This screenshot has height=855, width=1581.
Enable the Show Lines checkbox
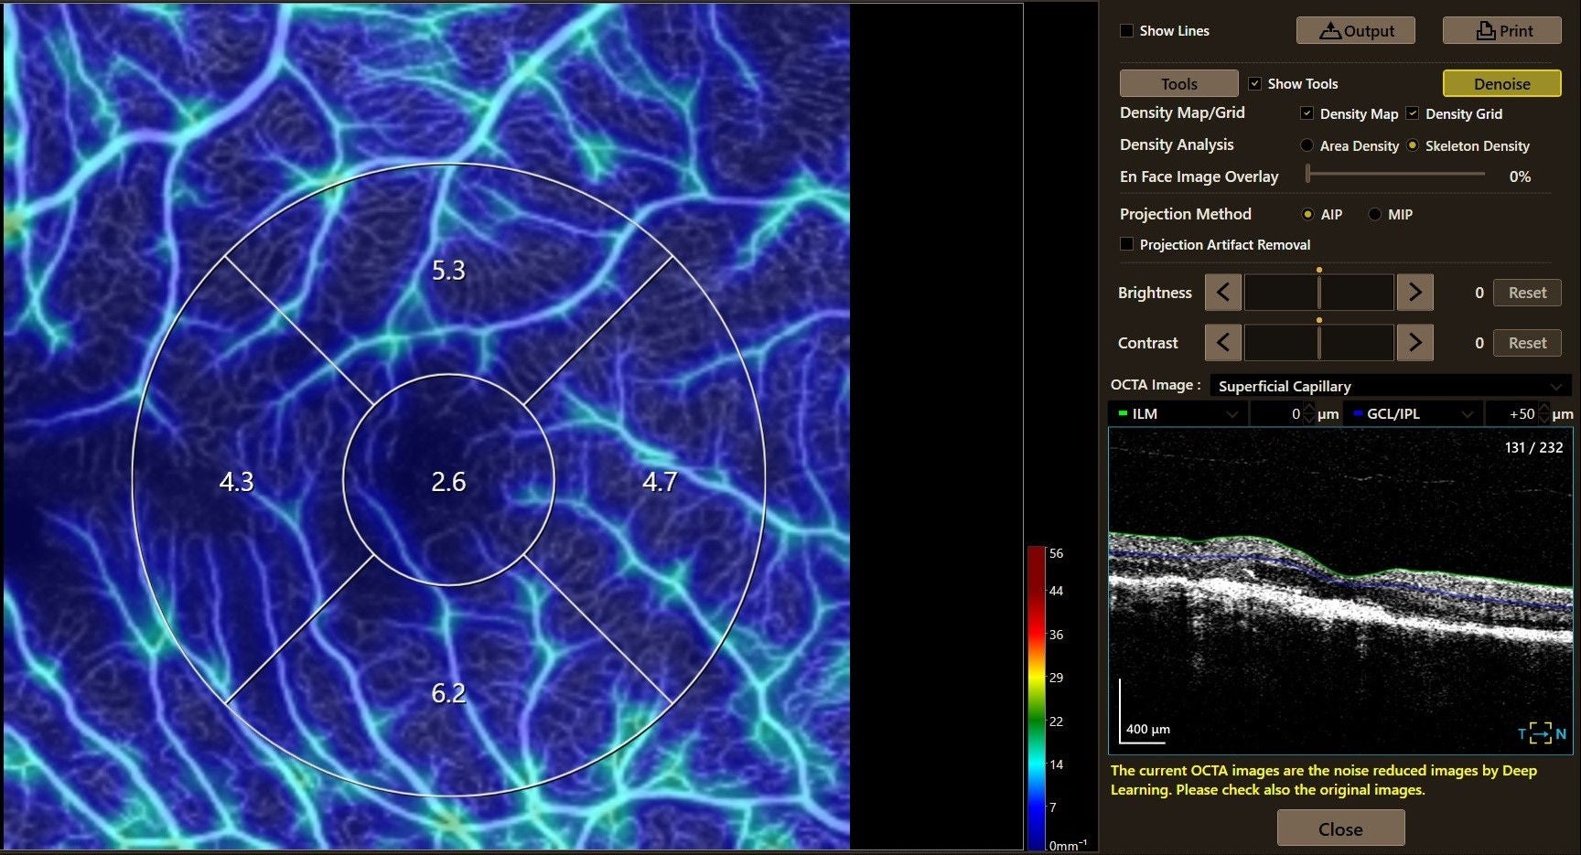pos(1126,30)
